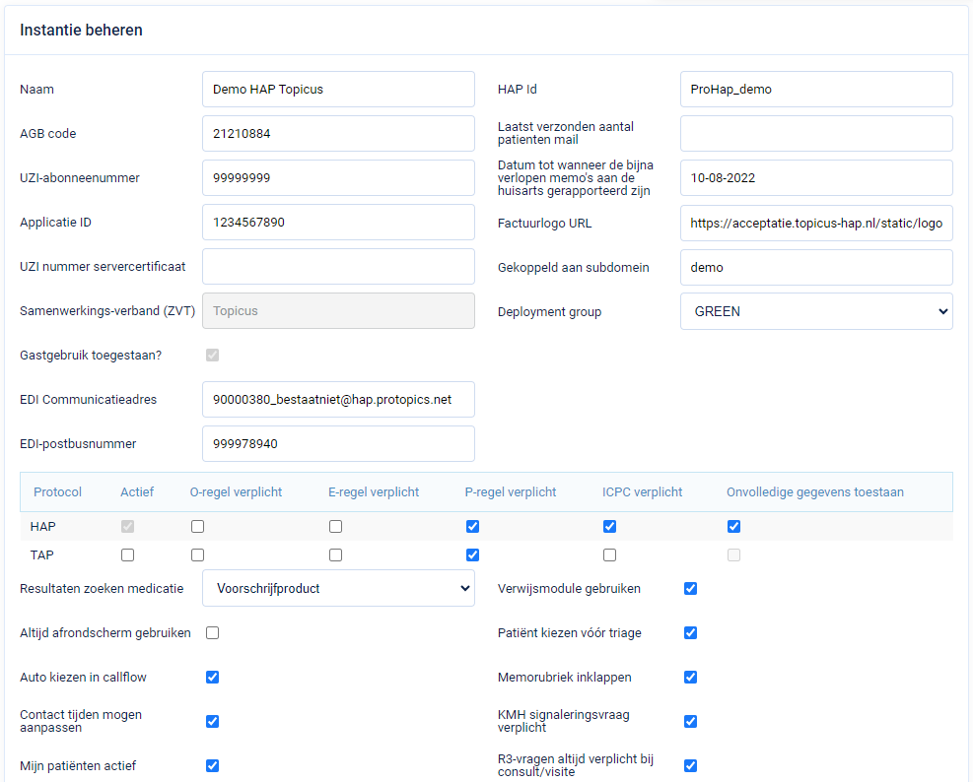
Task: Click the EDI Communicatieadres field
Action: 338,400
